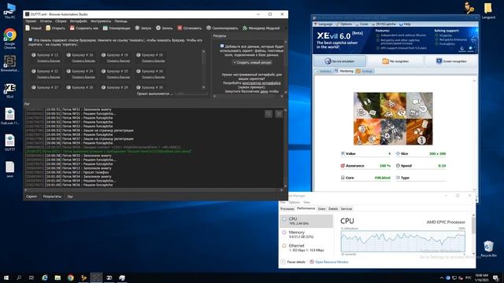The width and height of the screenshot is (504, 283).
Task: Open the Language menu in XEvil
Action: [324, 24]
